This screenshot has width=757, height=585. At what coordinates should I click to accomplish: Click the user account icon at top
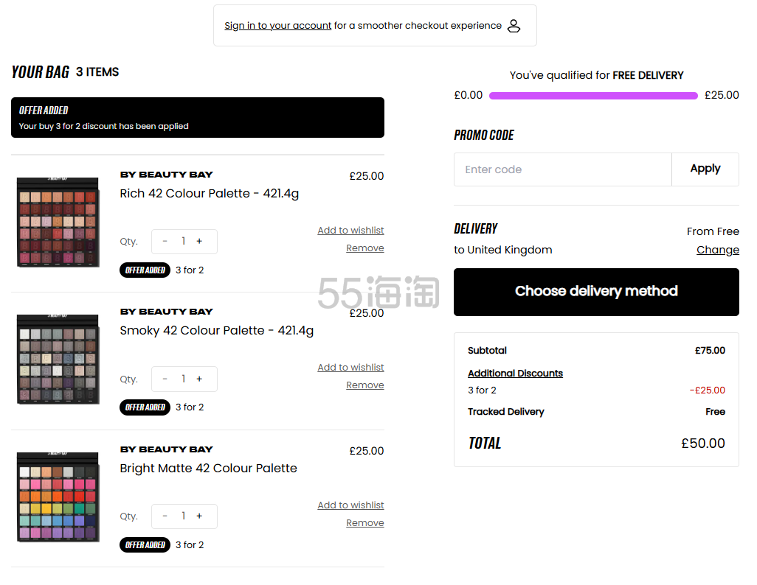pyautogui.click(x=514, y=26)
